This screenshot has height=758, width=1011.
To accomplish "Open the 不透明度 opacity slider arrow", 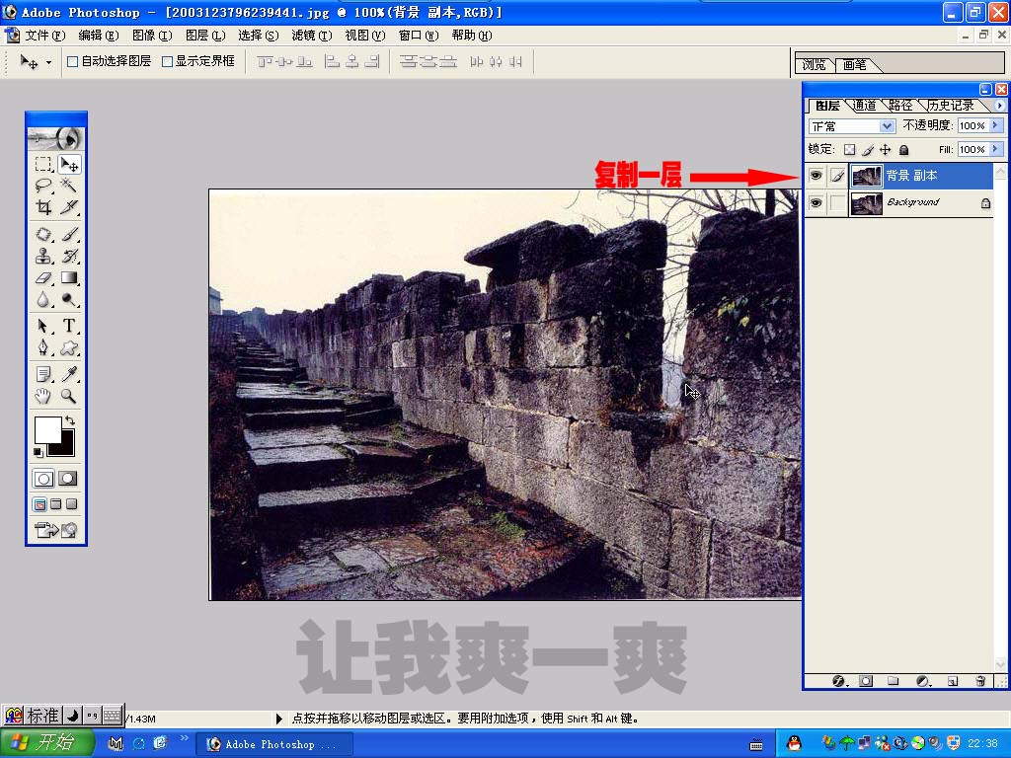I will point(996,126).
